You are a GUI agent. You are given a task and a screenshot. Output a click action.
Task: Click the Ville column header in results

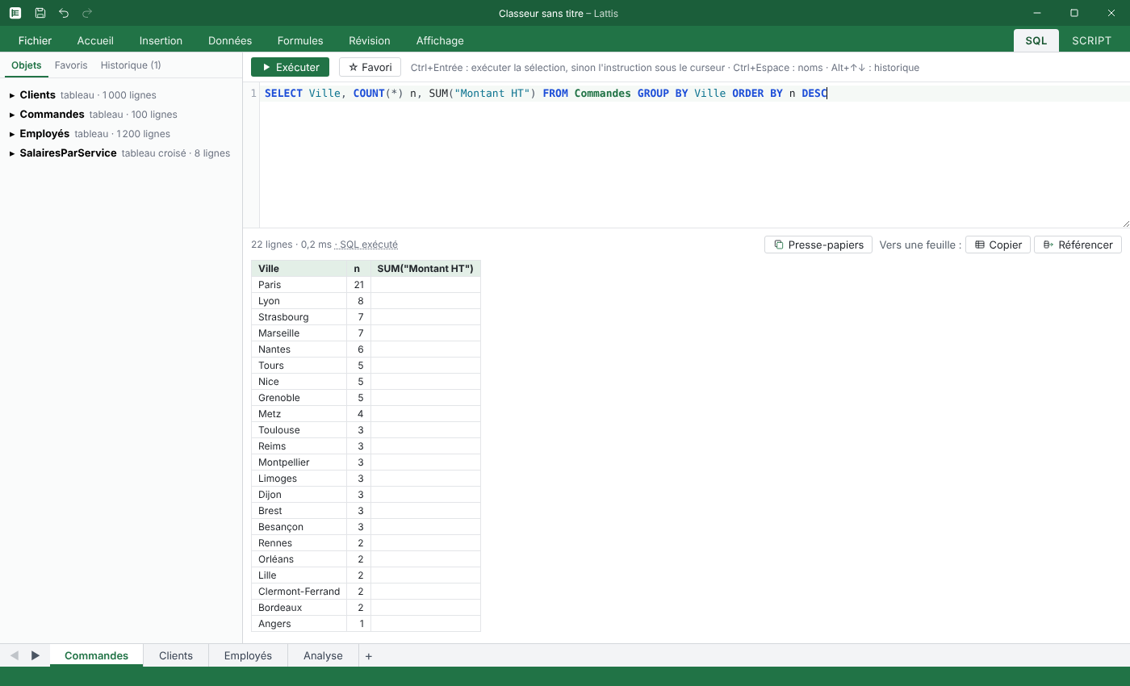coord(299,269)
